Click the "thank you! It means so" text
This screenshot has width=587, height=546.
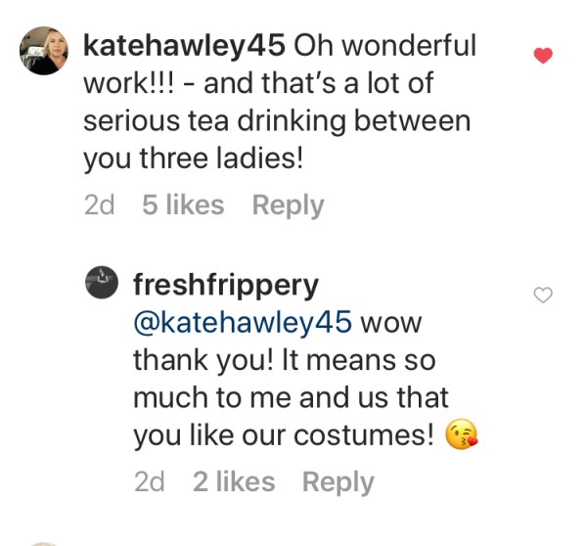click(x=284, y=360)
